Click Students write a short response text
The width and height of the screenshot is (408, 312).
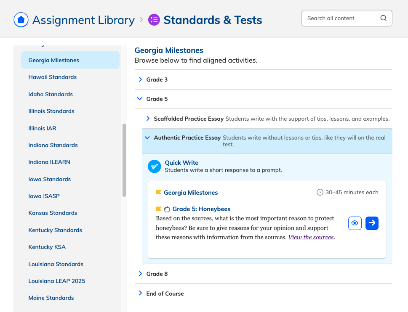(223, 170)
